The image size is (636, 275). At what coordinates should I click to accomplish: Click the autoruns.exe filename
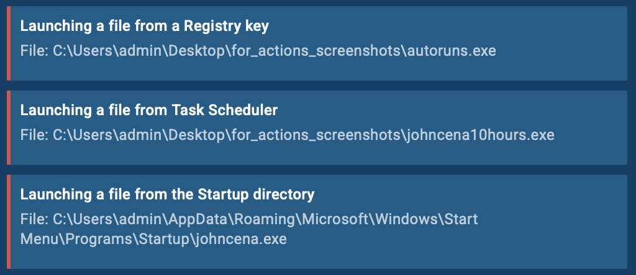pyautogui.click(x=450, y=50)
